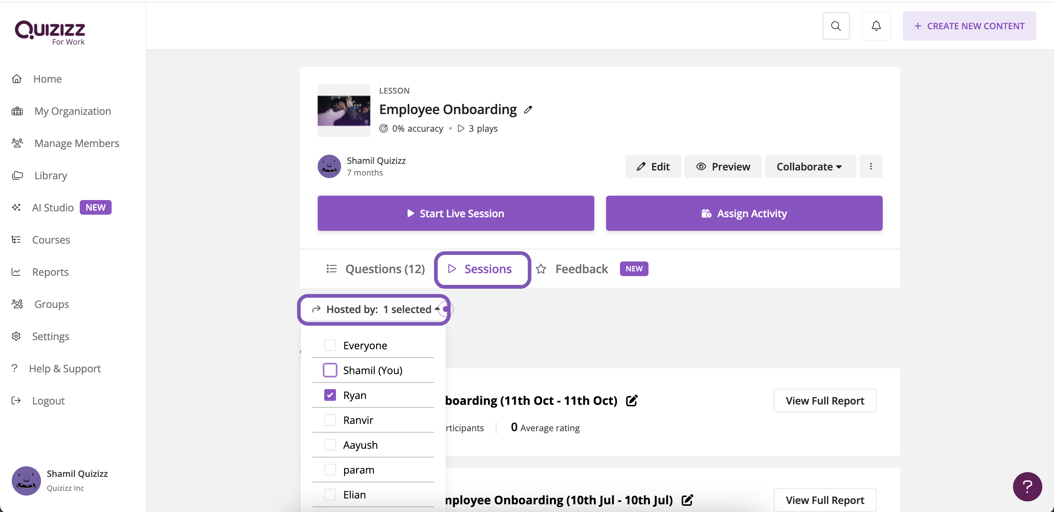View Full Report for 10th Jul session
This screenshot has width=1054, height=512.
[x=825, y=500]
